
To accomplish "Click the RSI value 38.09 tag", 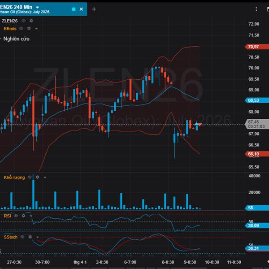I will point(257,226).
